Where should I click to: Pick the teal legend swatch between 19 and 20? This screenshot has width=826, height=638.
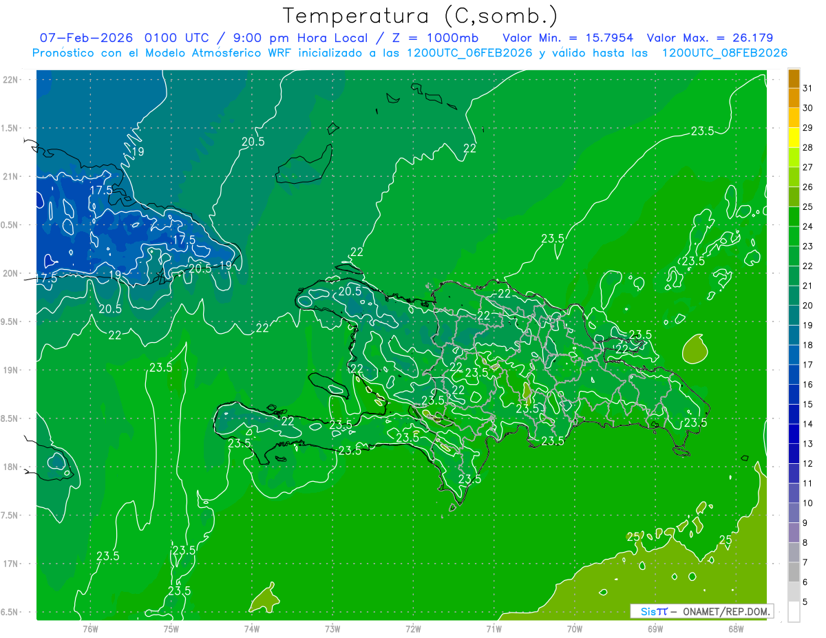point(794,315)
